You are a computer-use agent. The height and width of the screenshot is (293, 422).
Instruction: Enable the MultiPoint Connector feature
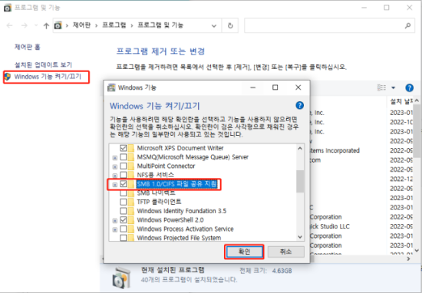[124, 166]
